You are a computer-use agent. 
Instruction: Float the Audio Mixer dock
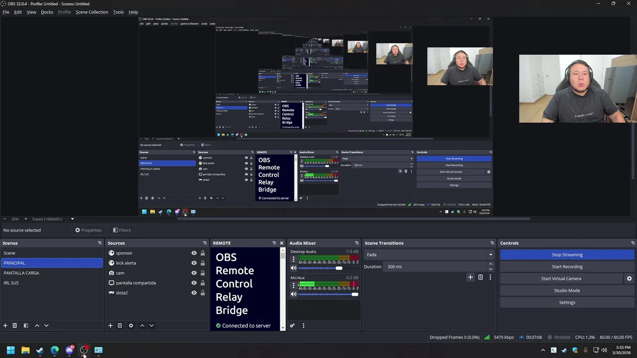pyautogui.click(x=356, y=243)
